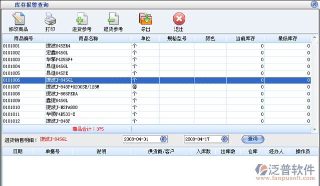Sort by 当前库存 column header
Screen dimensions: 320x186
[x=245, y=38]
